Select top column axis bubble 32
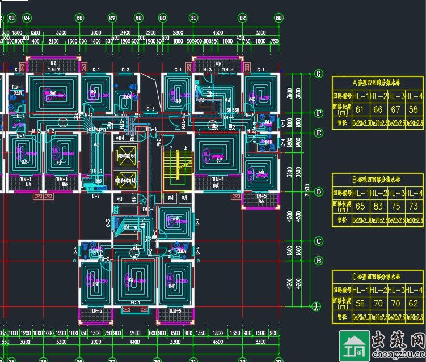The image size is (426, 362). click(243, 18)
